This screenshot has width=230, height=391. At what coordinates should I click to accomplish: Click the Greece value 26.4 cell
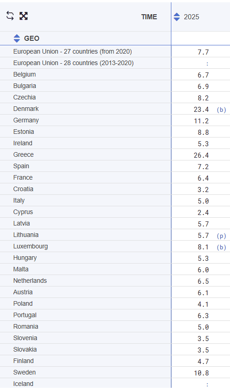201,155
